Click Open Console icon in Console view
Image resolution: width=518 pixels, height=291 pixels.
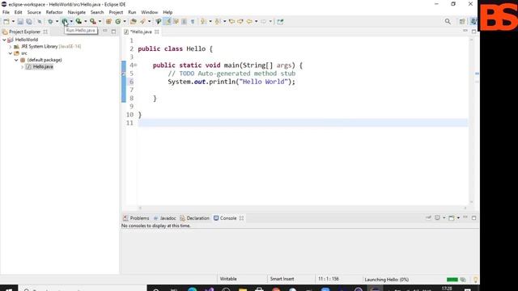coord(452,217)
